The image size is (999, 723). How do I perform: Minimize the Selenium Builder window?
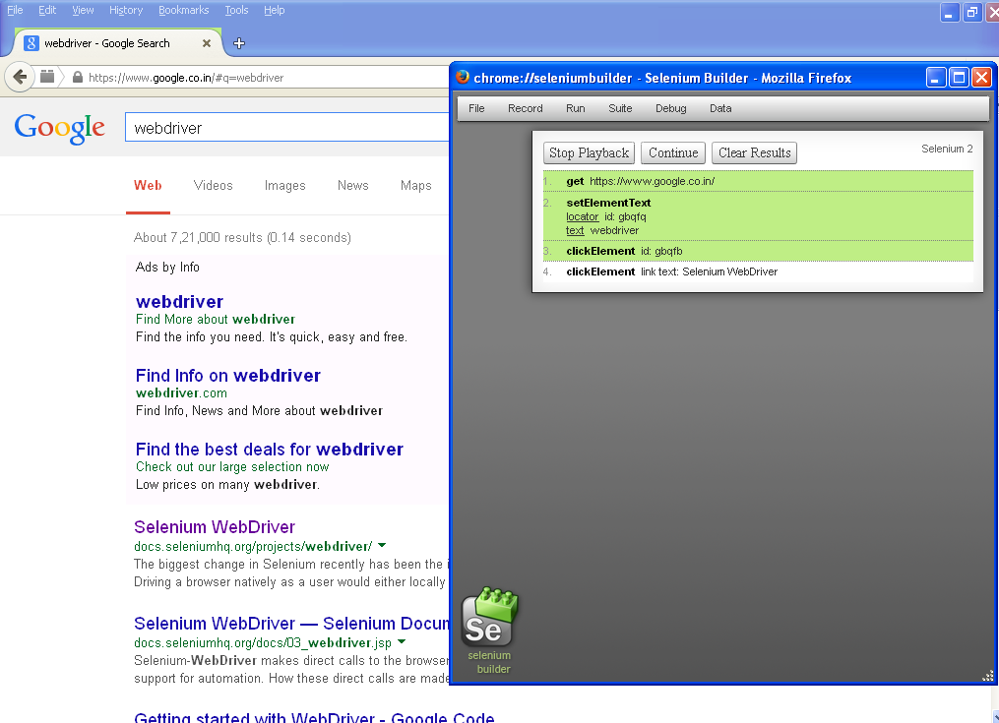tap(935, 78)
